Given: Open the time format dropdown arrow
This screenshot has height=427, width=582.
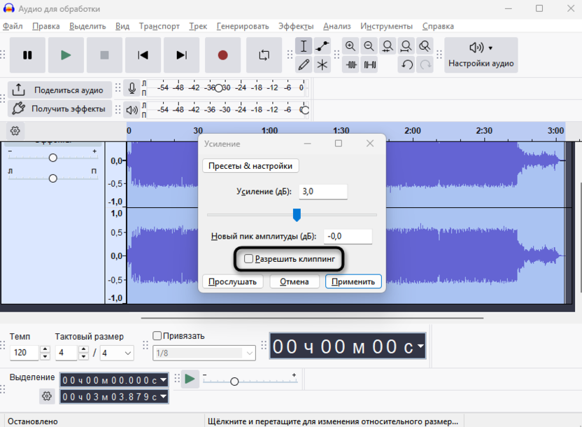Looking at the screenshot, I should coord(420,345).
